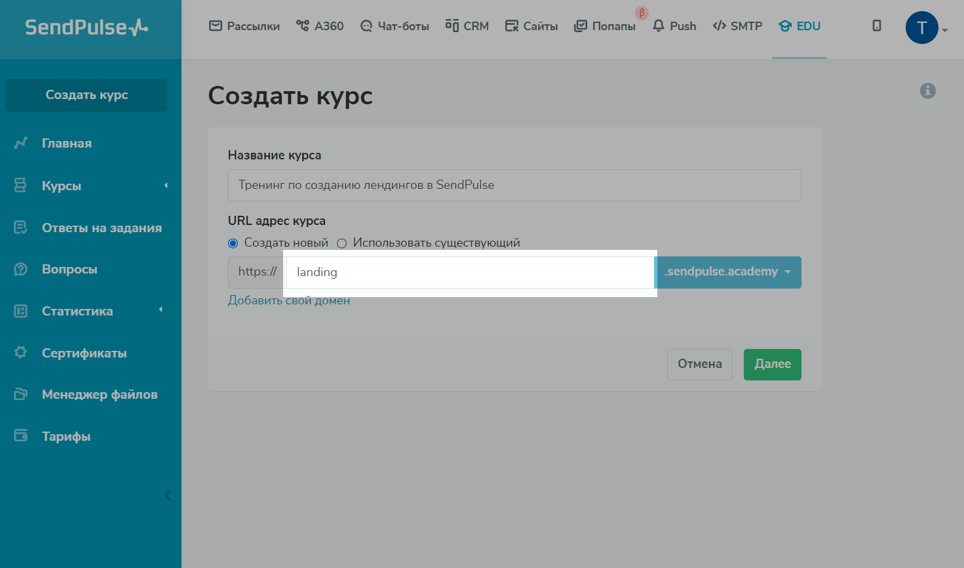Viewport: 964px width, 568px height.
Task: Click the Вопросы question mark icon
Action: point(21,270)
